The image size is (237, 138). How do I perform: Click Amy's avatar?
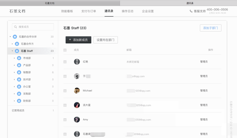point(77,120)
